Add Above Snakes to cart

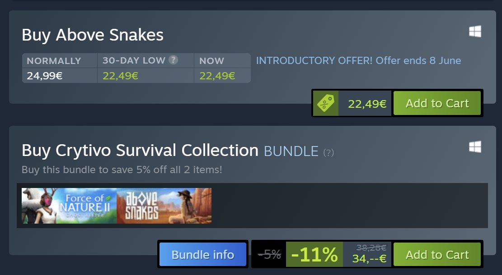(x=437, y=103)
